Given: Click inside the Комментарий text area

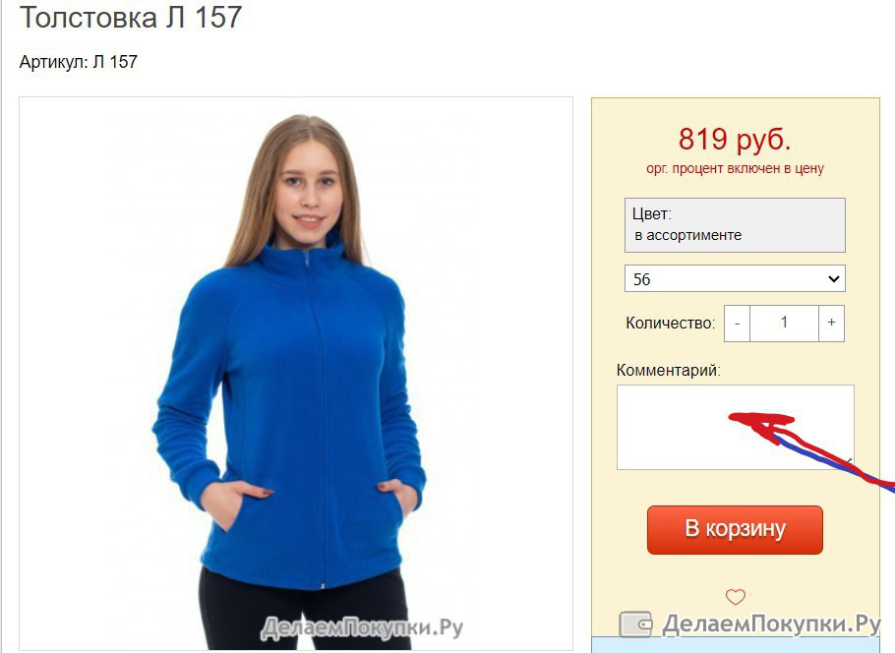Looking at the screenshot, I should (736, 427).
